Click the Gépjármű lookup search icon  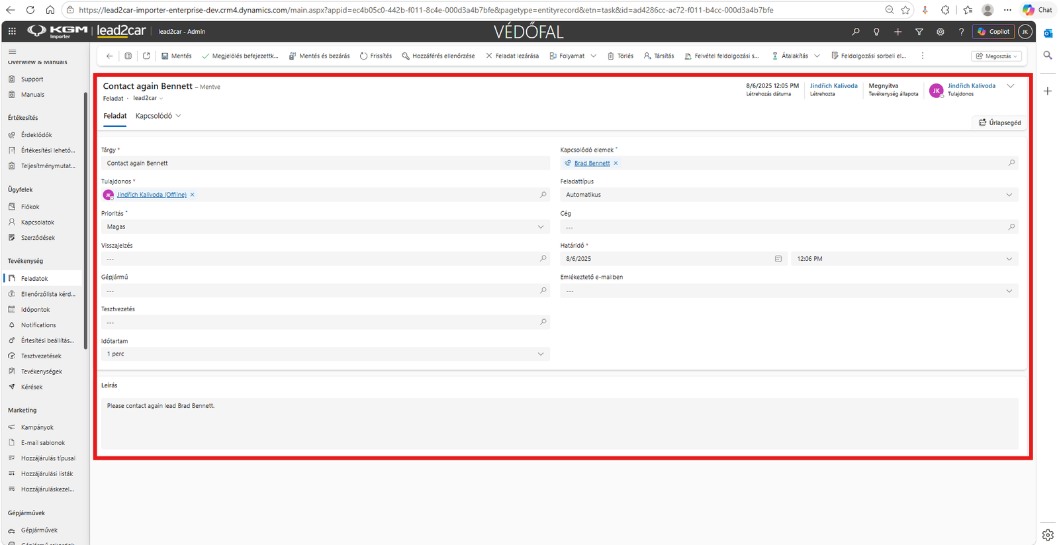click(x=543, y=291)
